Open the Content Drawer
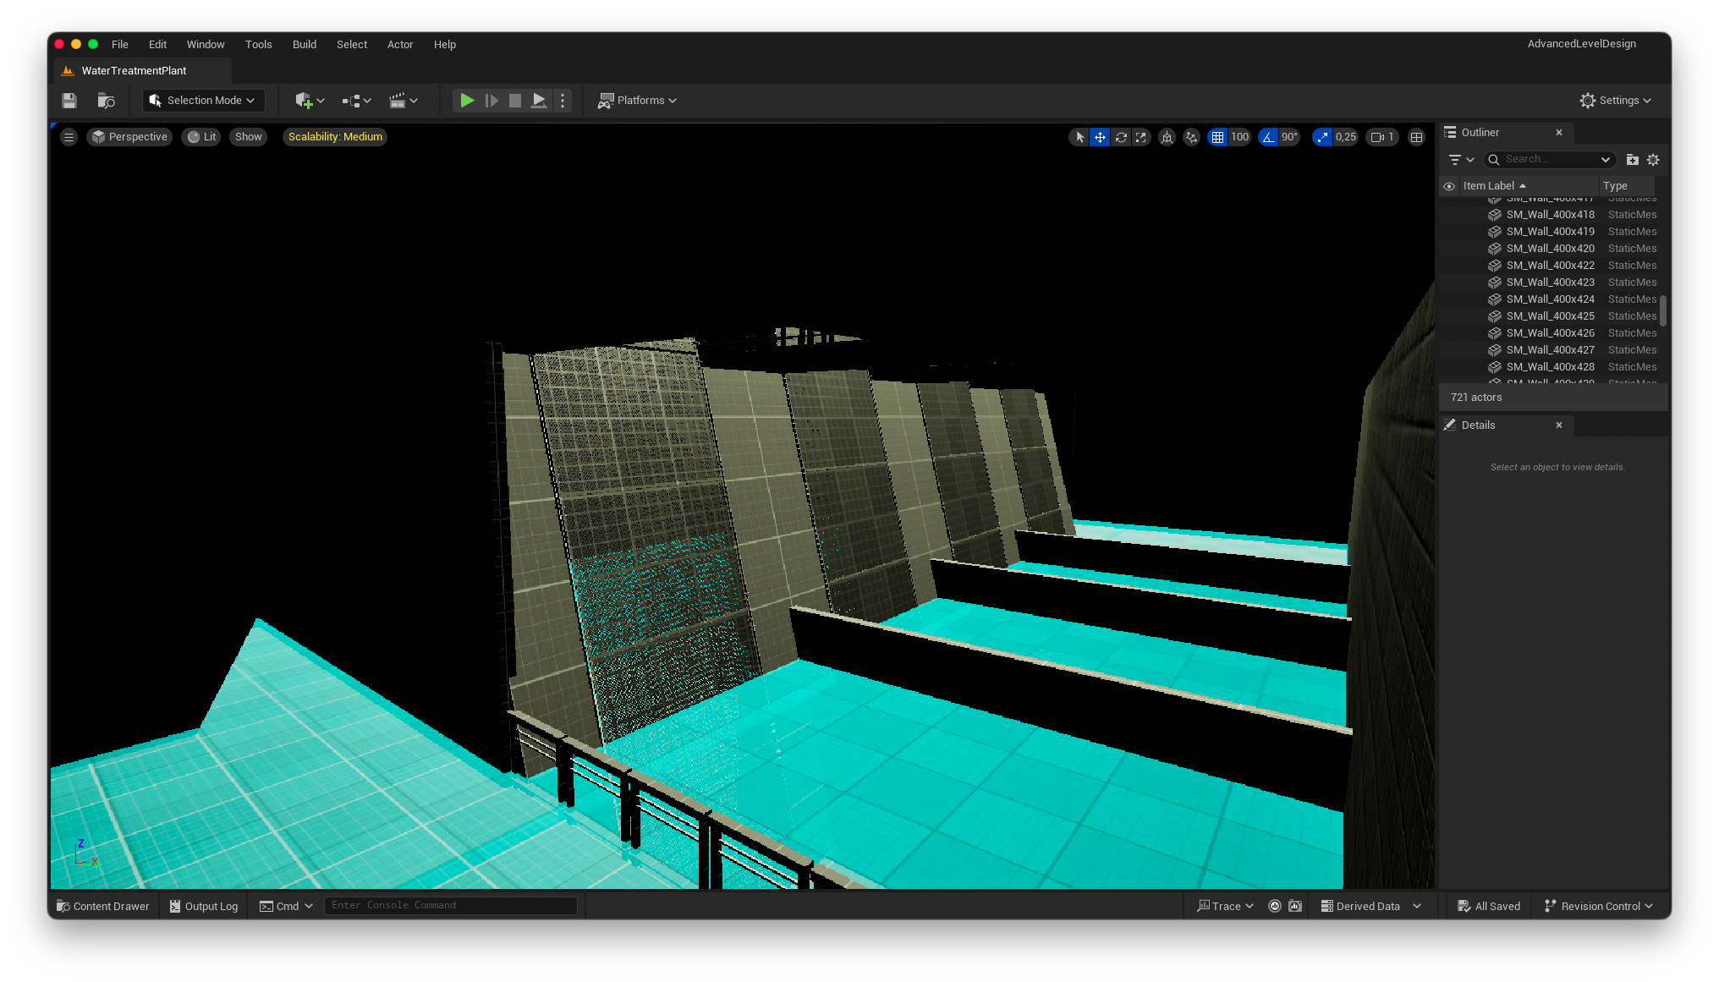Screen dimensions: 1719x982 click(103, 906)
